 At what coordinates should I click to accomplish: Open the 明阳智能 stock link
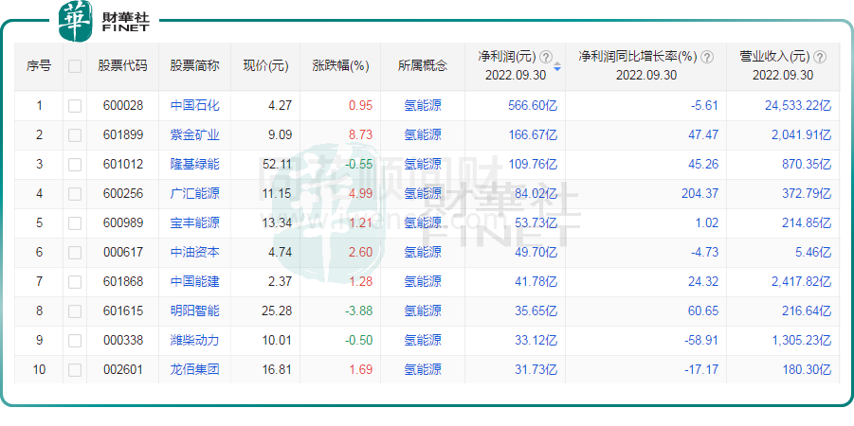point(195,311)
